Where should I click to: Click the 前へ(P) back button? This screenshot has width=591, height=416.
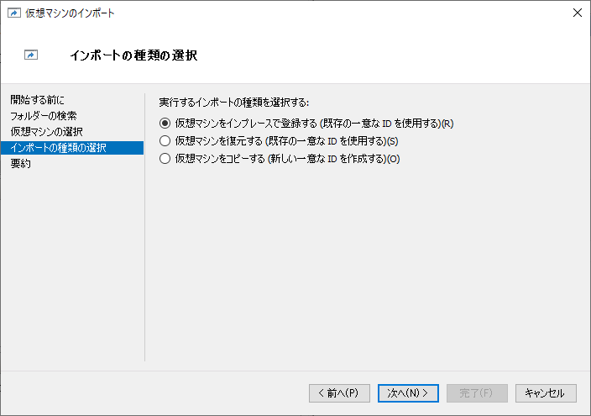pyautogui.click(x=339, y=393)
